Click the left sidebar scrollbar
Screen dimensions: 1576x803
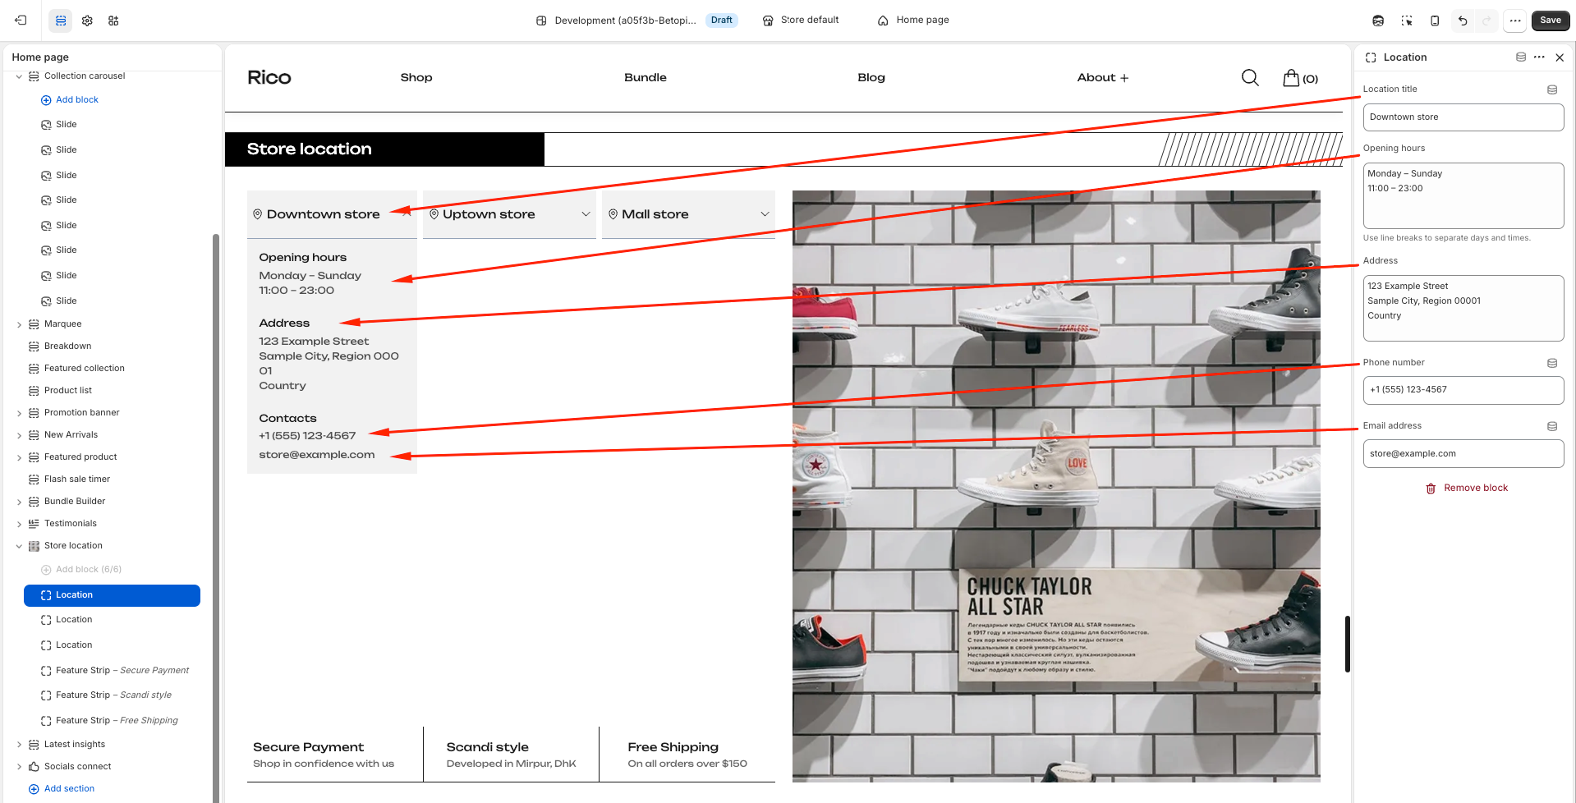click(x=216, y=517)
